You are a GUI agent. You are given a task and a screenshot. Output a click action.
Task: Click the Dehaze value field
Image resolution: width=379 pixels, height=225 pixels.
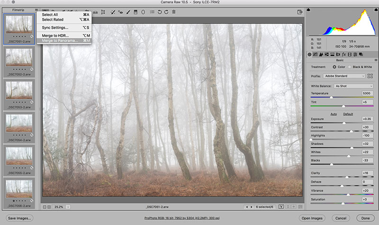click(x=368, y=182)
